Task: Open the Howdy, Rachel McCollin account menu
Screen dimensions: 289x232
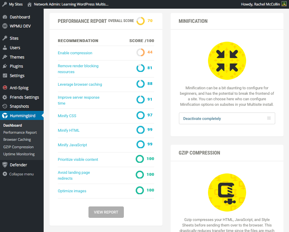Action: coord(264,4)
